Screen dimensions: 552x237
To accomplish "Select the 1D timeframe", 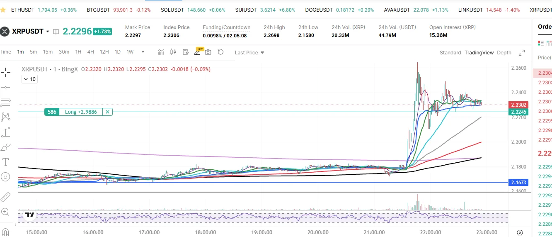I will click(117, 52).
